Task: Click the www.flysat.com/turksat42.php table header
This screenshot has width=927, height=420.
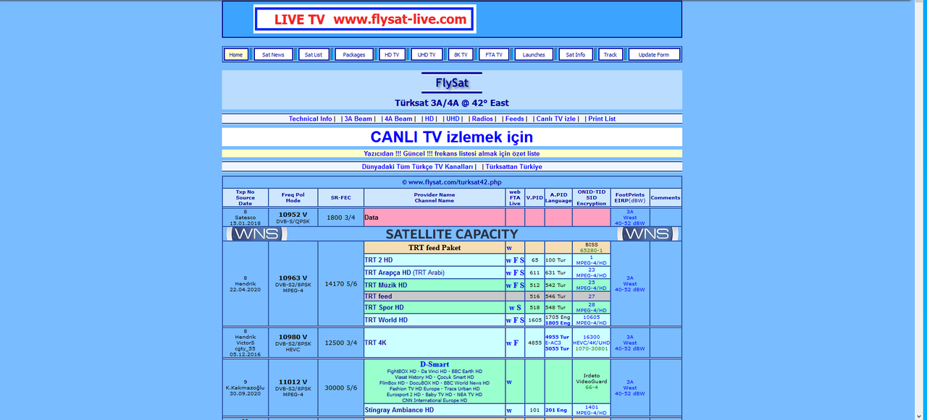Action: [452, 182]
